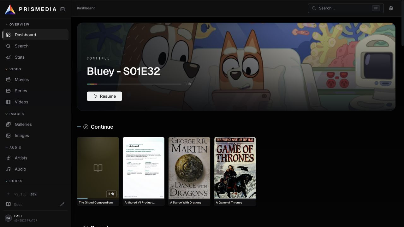Open the A Game of Thrones cover
Screen dimensions: 404x227
click(x=235, y=168)
